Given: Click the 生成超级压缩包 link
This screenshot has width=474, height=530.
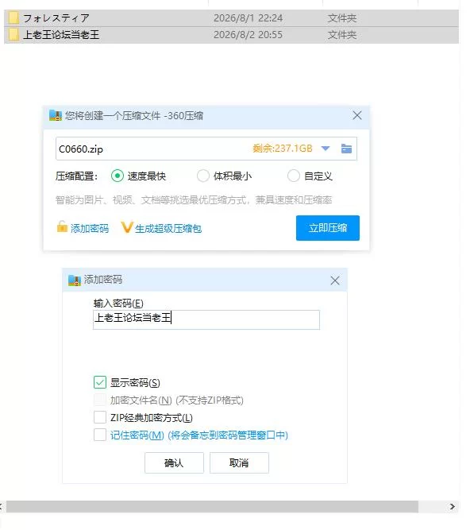Looking at the screenshot, I should (168, 229).
